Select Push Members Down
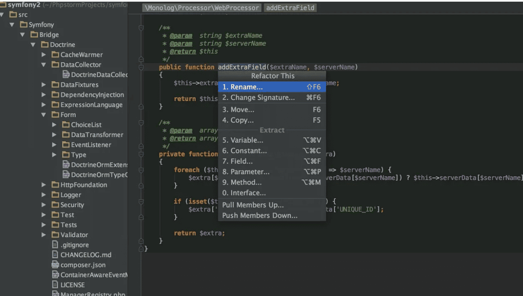Screen dimensions: 523x296 [x=272, y=216]
